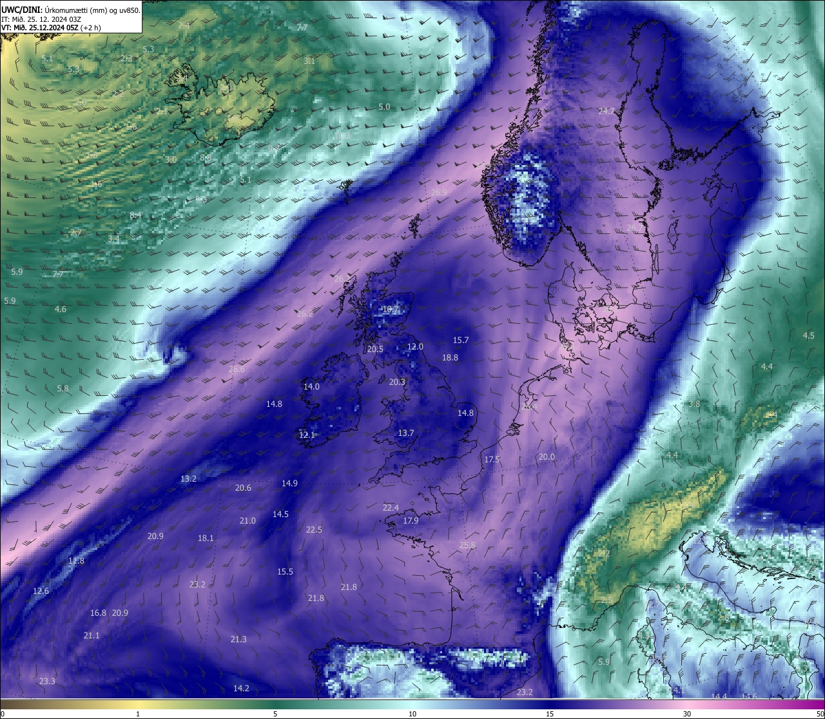Click the 3.1 value northeast of Iceland
This screenshot has width=825, height=719.
(309, 61)
